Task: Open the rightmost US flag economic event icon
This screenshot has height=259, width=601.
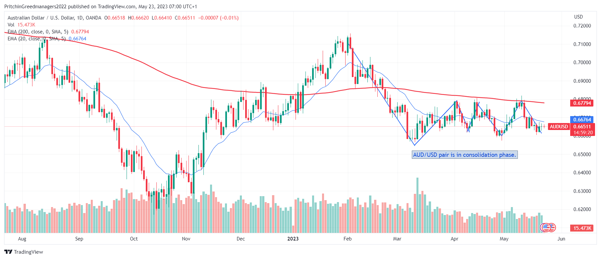Action: point(552,228)
